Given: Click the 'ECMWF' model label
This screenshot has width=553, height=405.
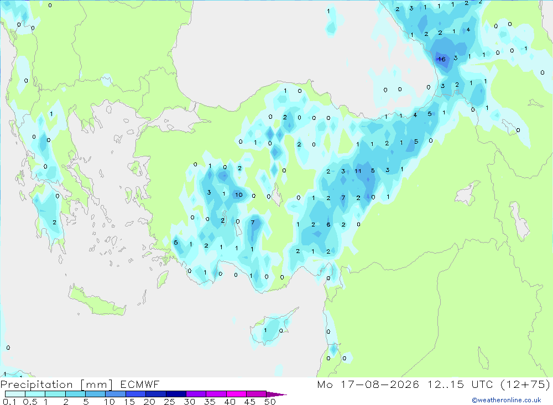Looking at the screenshot, I should (140, 384).
